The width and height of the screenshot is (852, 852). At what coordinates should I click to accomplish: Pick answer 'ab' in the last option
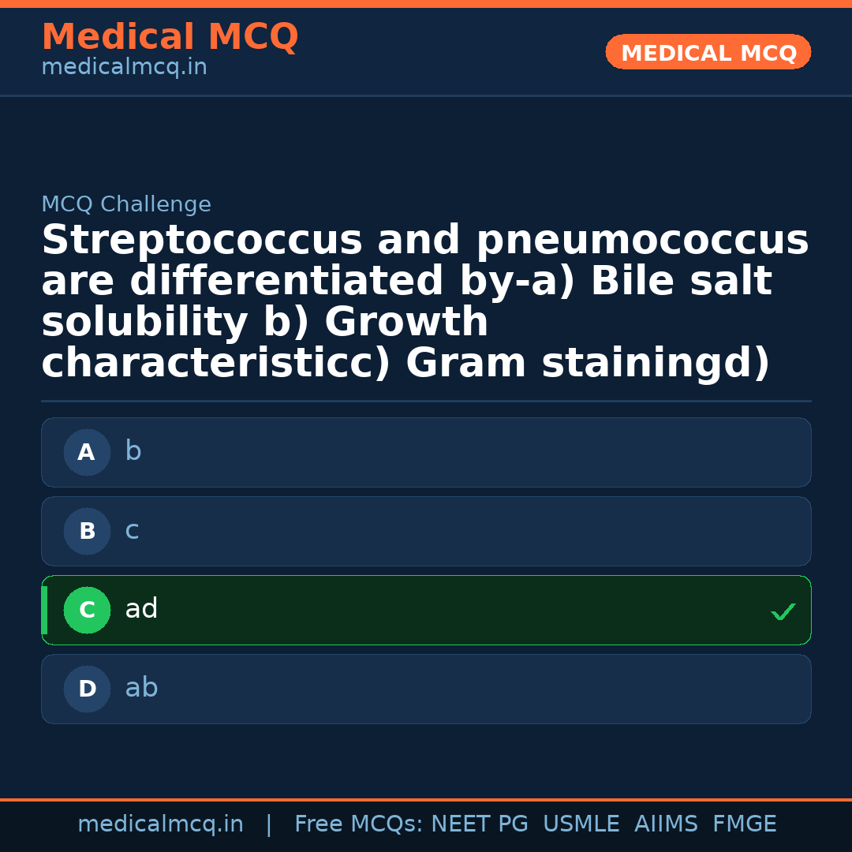coord(142,688)
